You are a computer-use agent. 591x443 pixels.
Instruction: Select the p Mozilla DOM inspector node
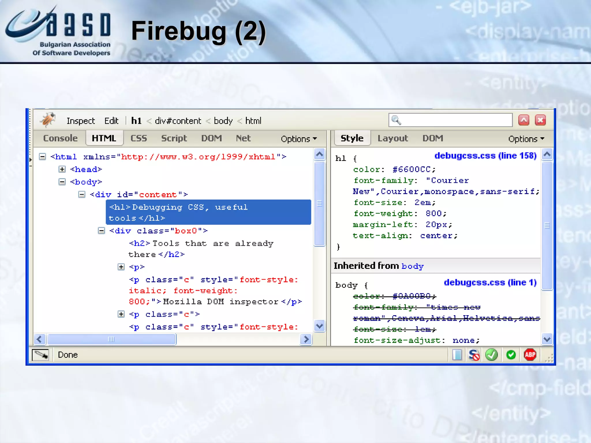tap(215, 291)
